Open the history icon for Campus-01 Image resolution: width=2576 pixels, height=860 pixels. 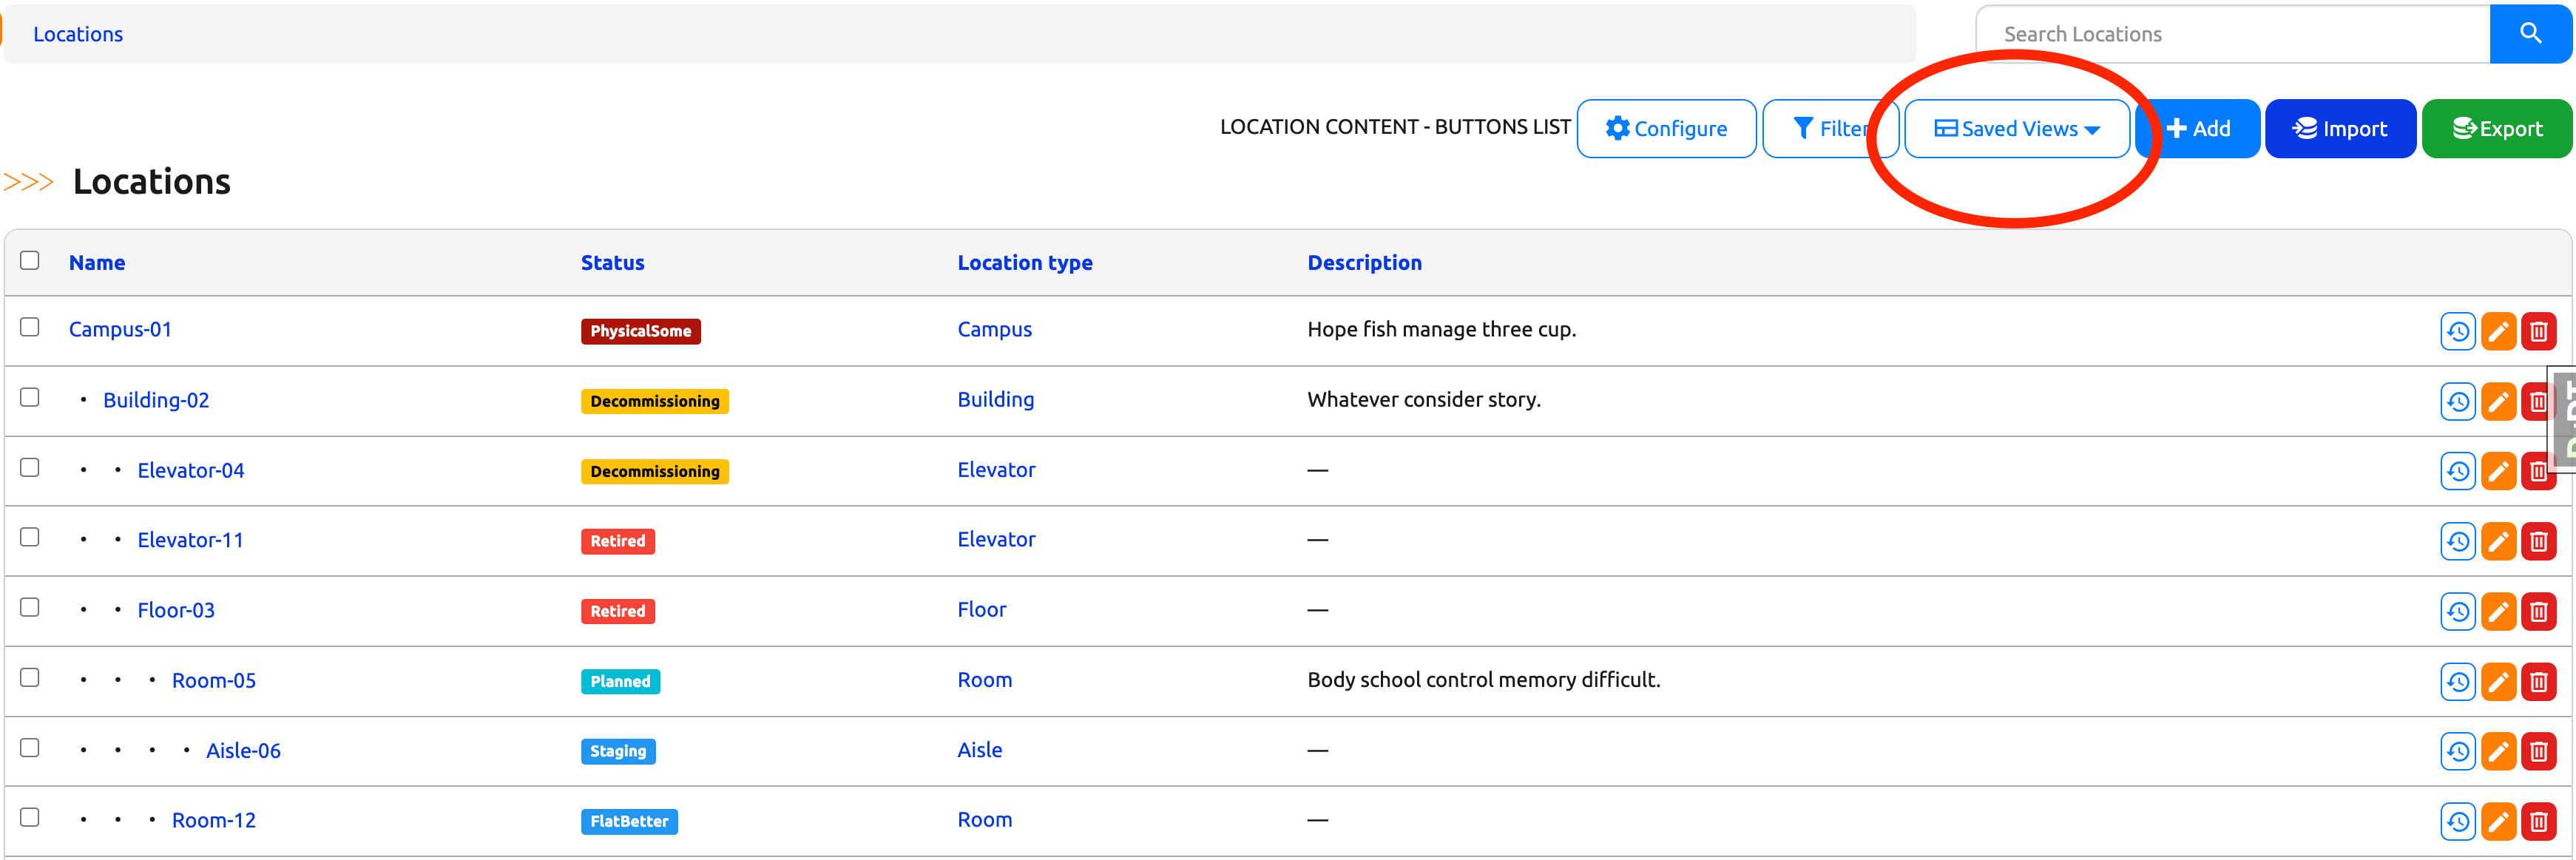[x=2459, y=331]
